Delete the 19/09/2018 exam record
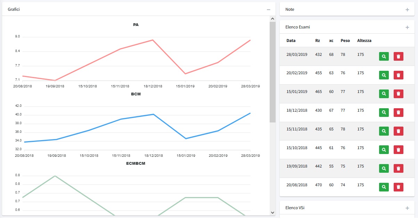 click(x=398, y=169)
